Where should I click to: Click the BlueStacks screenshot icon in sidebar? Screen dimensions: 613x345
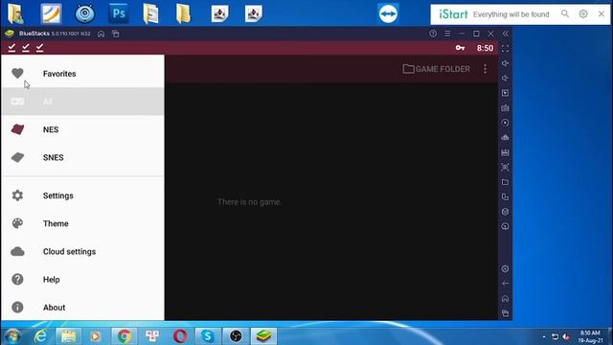point(505,167)
